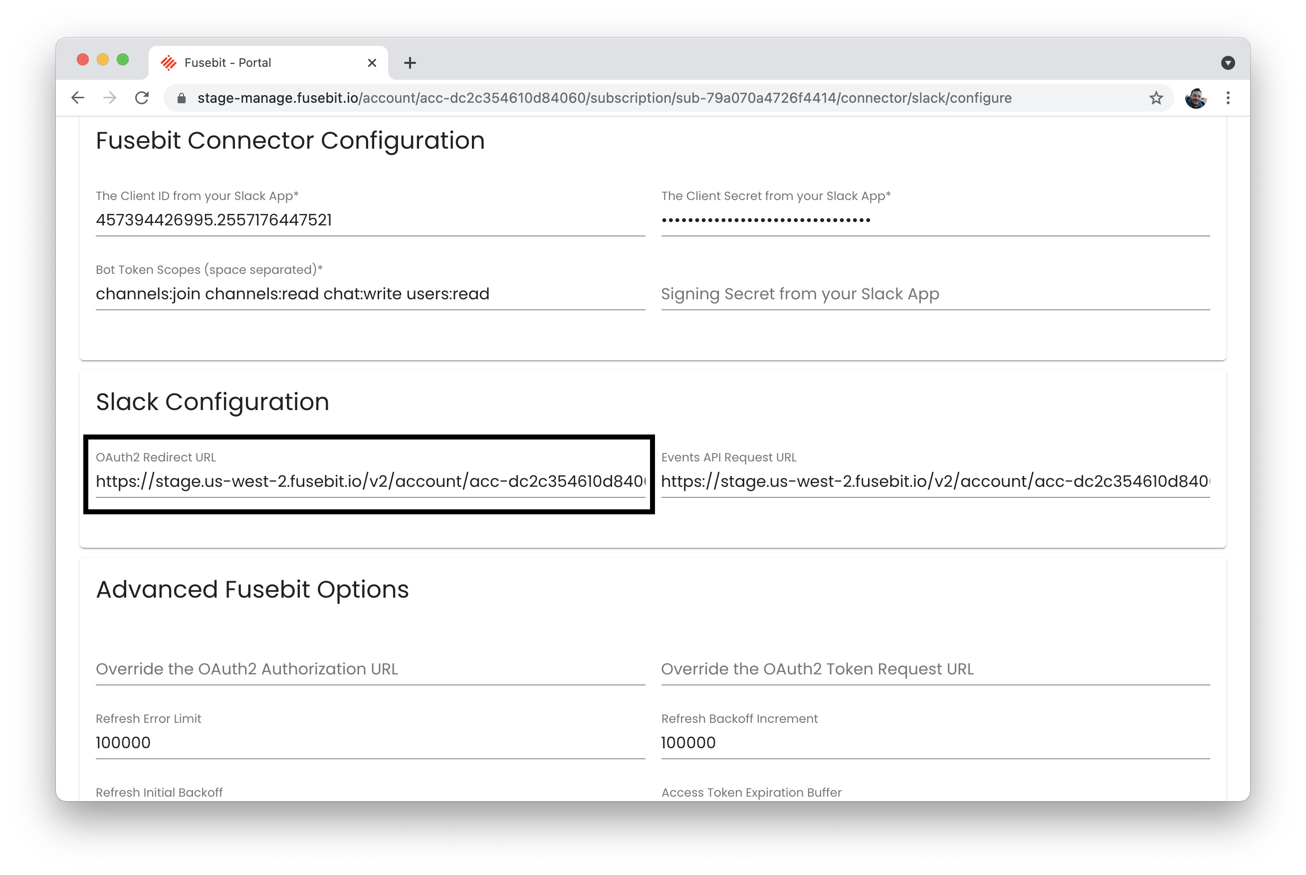
Task: Click the browser back arrow
Action: pos(78,98)
